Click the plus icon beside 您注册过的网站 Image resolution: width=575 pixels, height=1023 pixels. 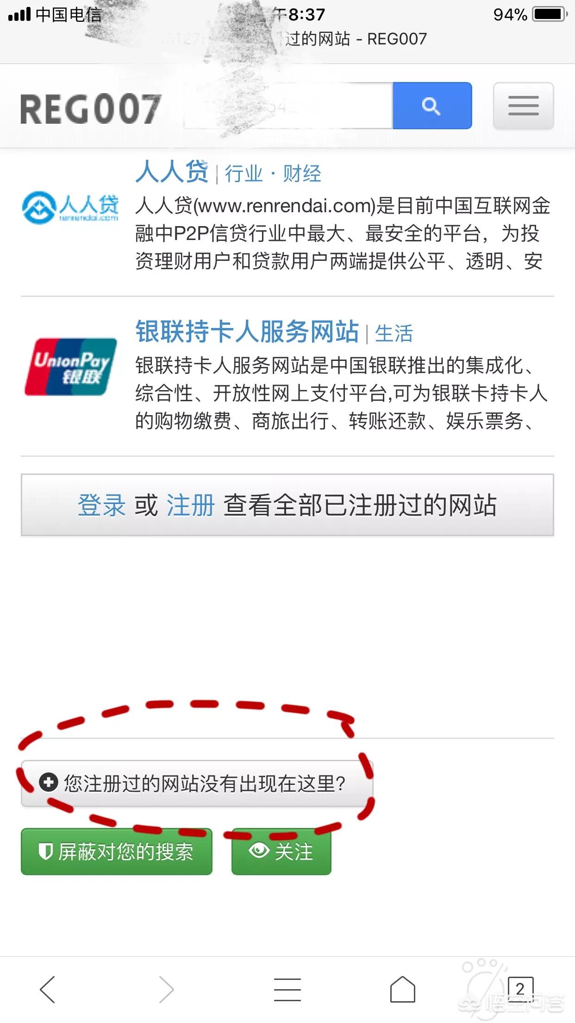pyautogui.click(x=48, y=783)
